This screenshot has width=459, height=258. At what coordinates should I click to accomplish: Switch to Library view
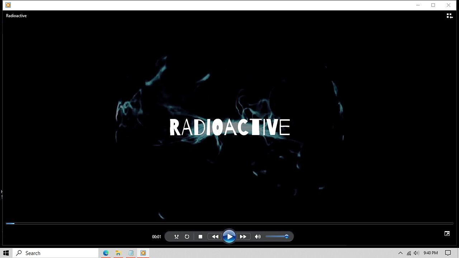click(449, 16)
